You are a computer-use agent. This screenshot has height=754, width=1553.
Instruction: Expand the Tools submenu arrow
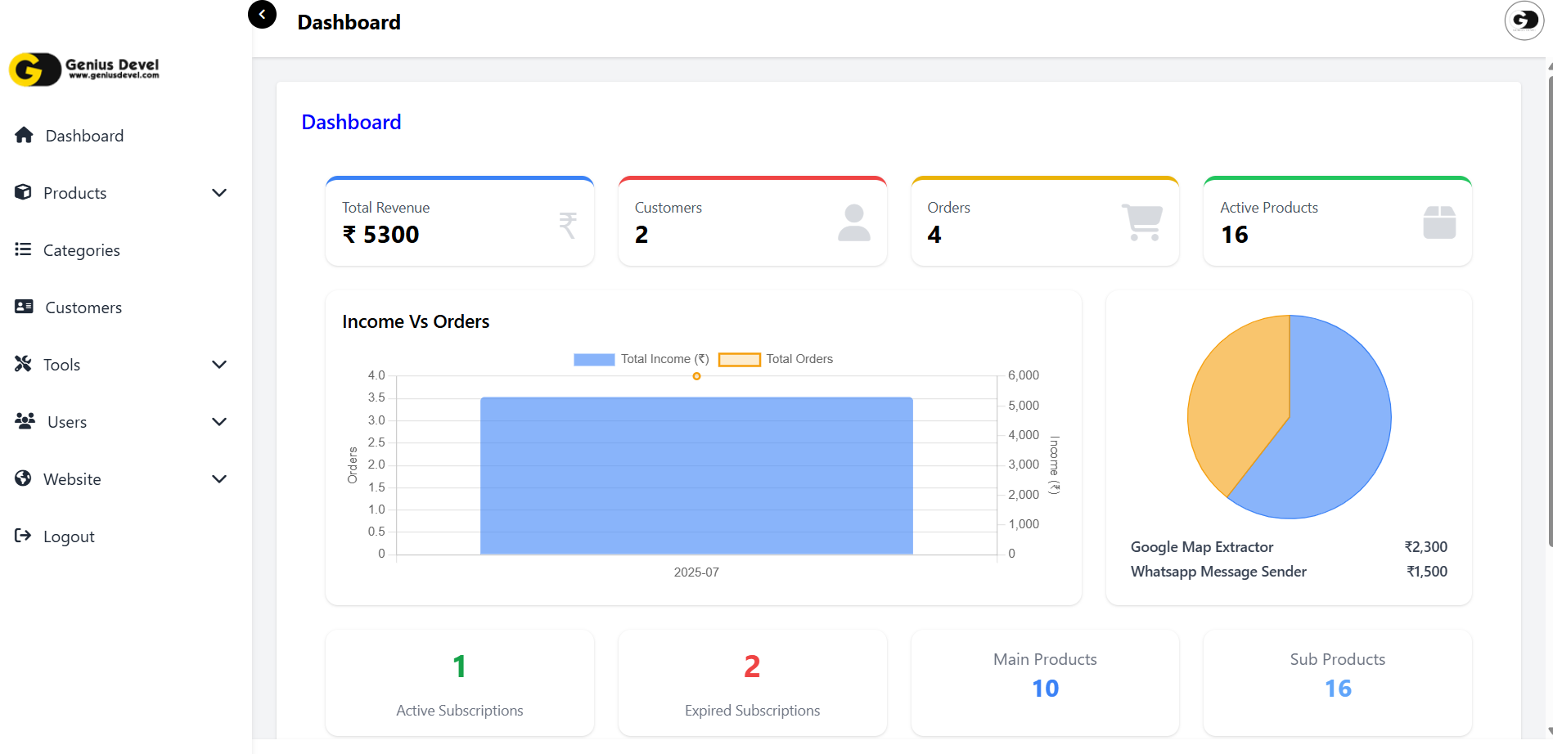219,365
